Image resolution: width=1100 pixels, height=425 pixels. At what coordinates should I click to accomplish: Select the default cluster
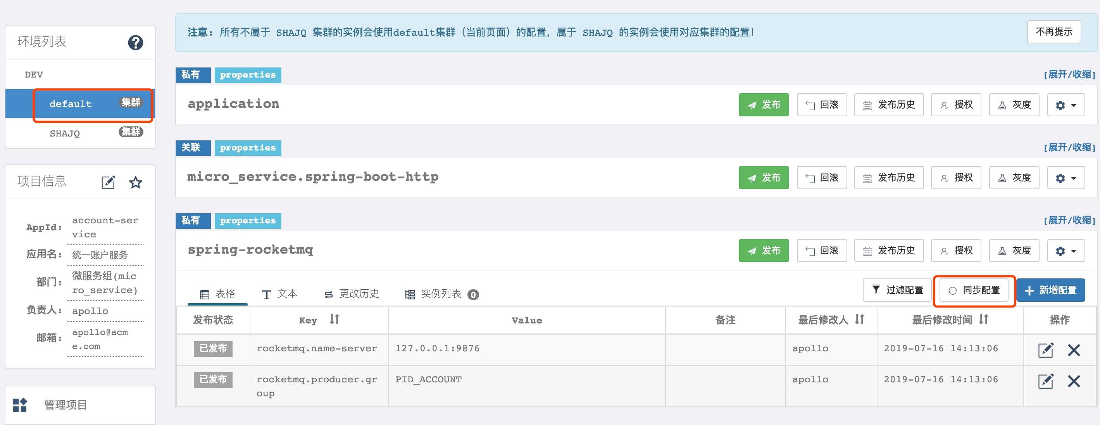click(x=80, y=104)
